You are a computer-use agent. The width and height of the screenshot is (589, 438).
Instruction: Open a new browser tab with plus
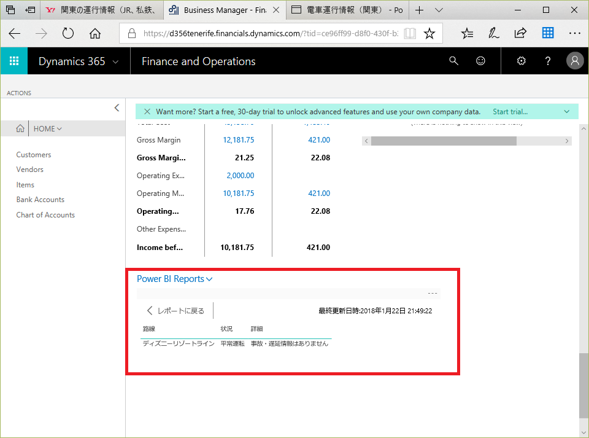click(419, 10)
